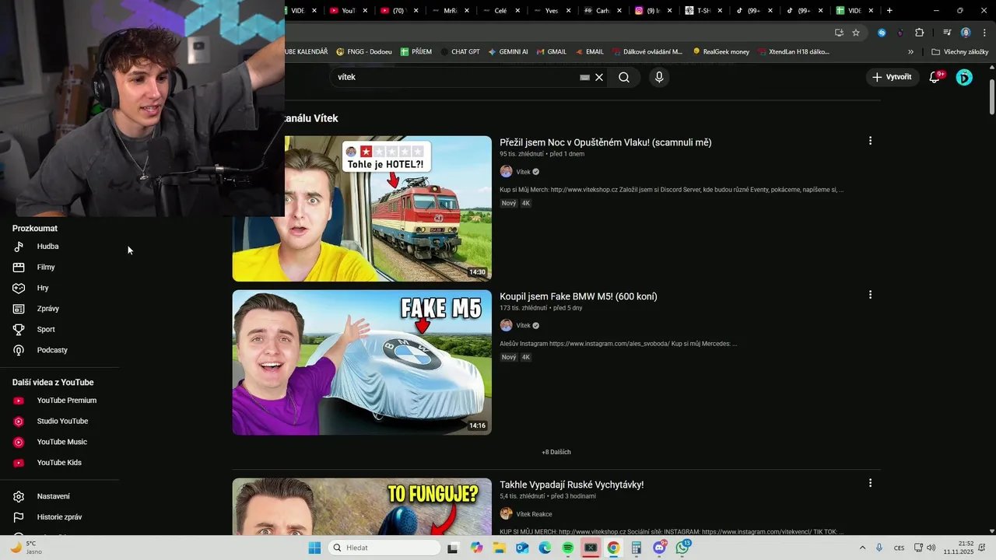Open 'PŘÍJEM' bookmark

[416, 52]
